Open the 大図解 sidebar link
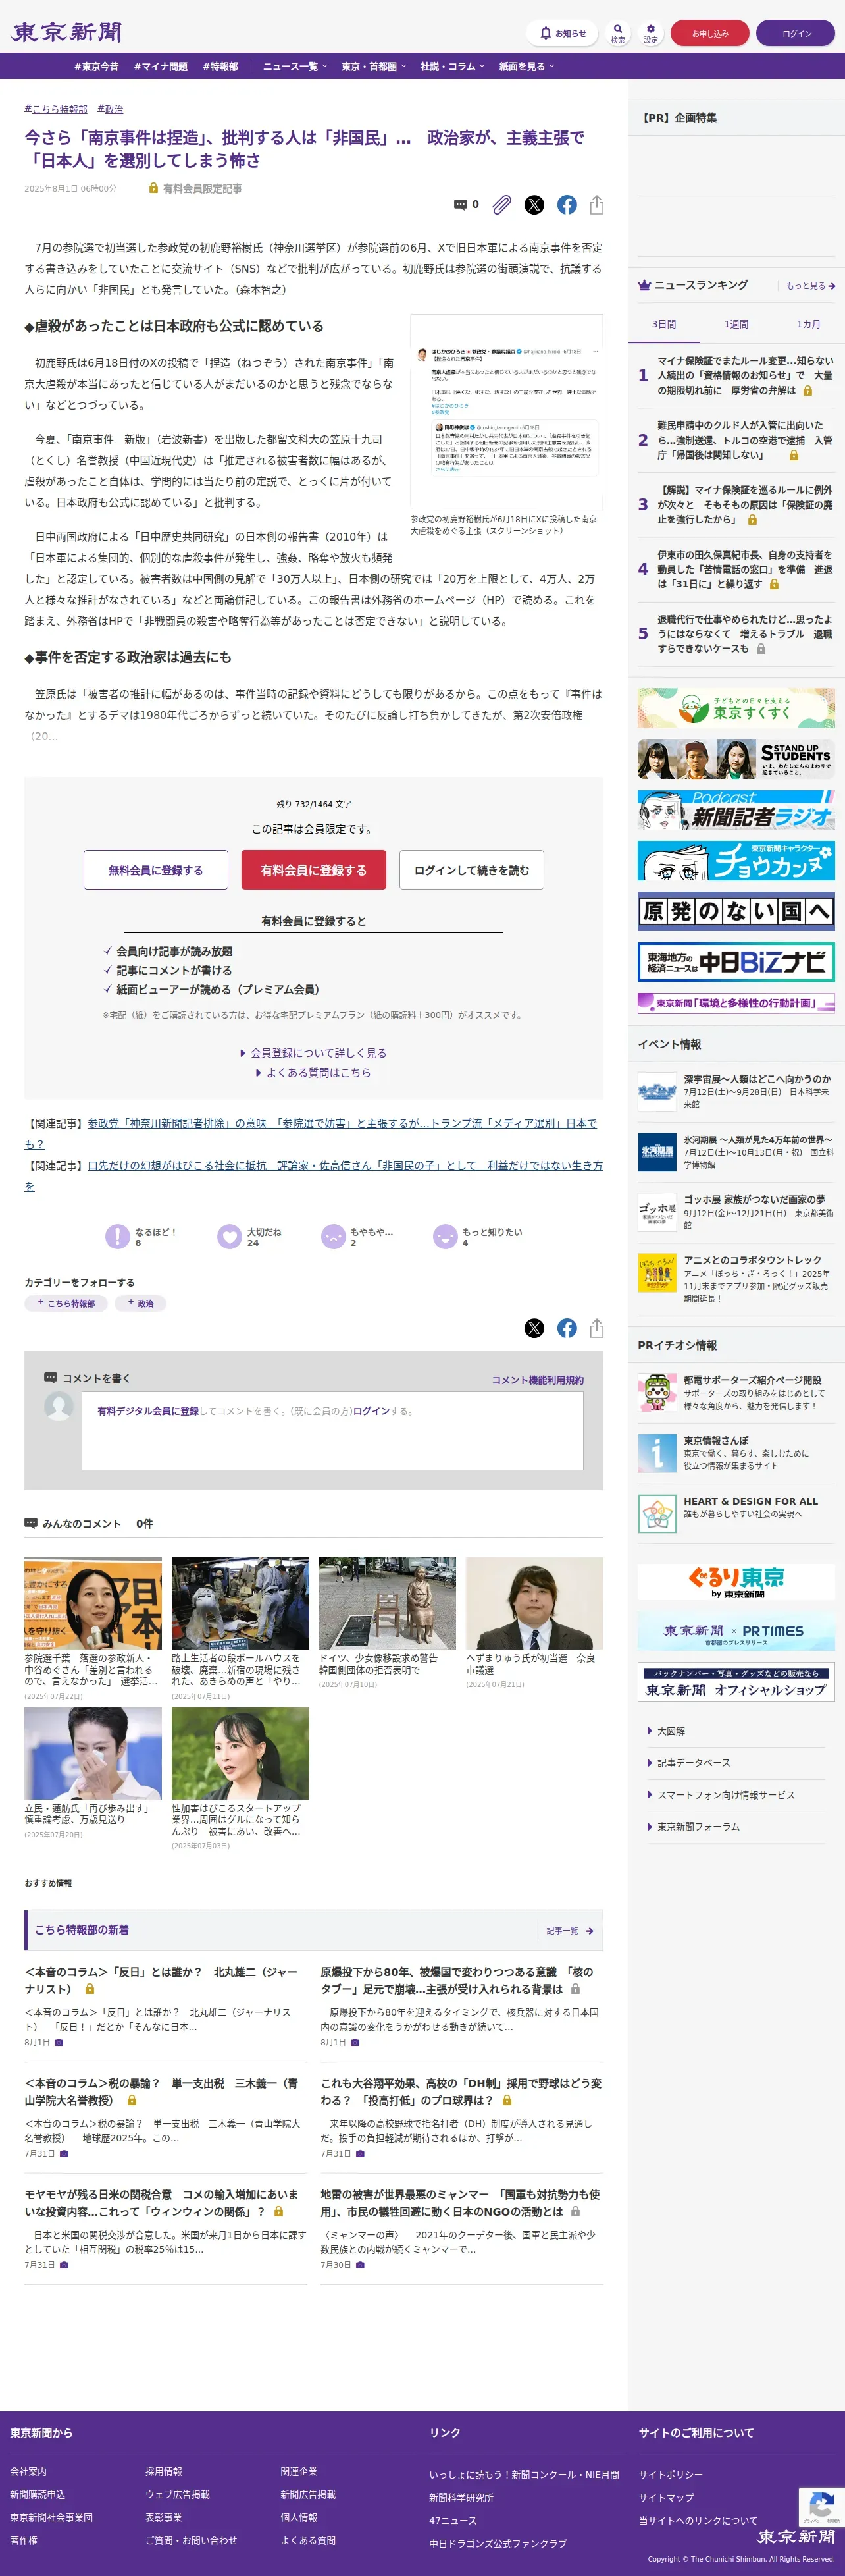 coord(671,1731)
